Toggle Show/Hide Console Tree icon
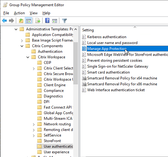 pyautogui.click(x=29, y=20)
